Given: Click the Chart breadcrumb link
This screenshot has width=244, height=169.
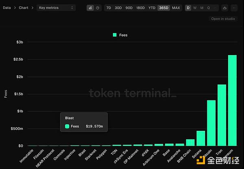Looking at the screenshot, I should click(23, 8).
